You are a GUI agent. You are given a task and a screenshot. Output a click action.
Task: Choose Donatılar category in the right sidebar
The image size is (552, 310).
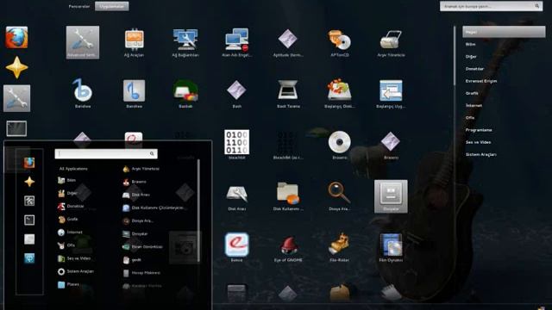(474, 69)
